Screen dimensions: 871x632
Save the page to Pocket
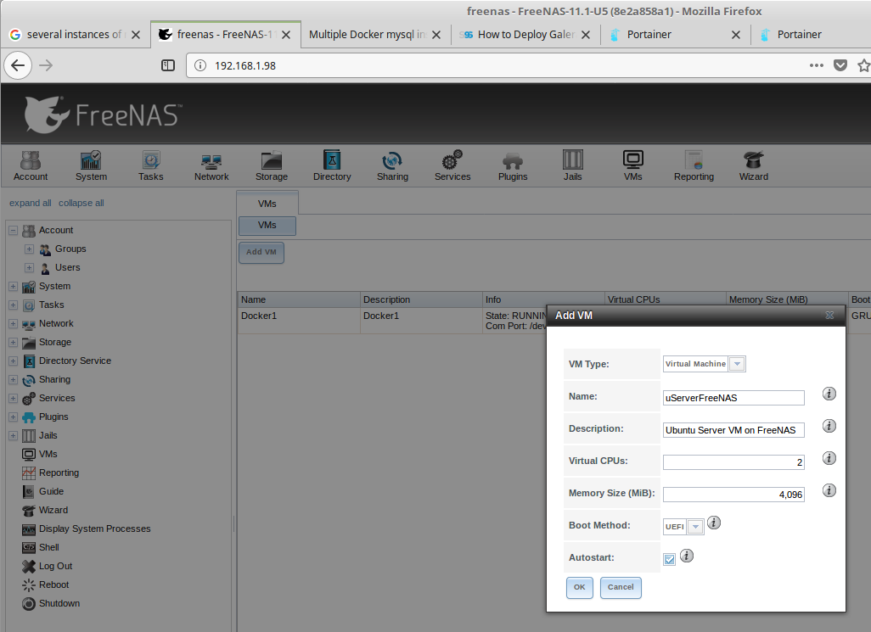(840, 65)
